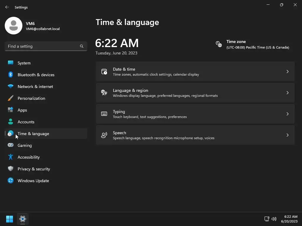Viewport: 302px width, 226px height.
Task: Go to the Apps category
Action: (22, 110)
